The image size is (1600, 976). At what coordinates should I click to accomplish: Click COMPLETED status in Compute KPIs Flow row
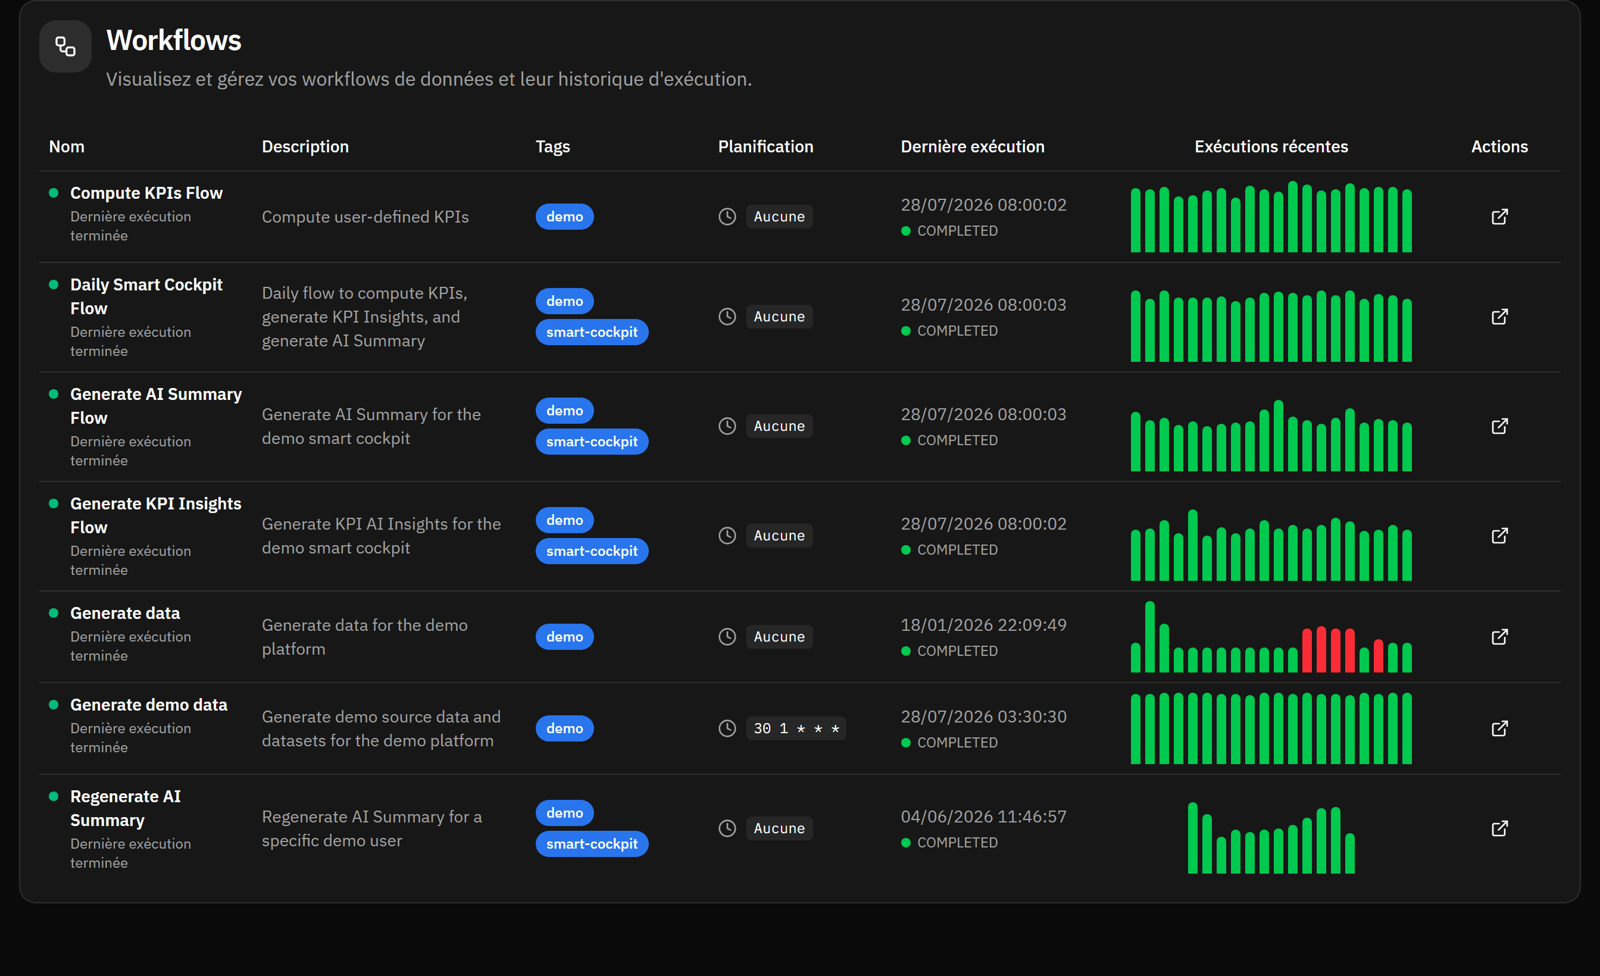[950, 230]
